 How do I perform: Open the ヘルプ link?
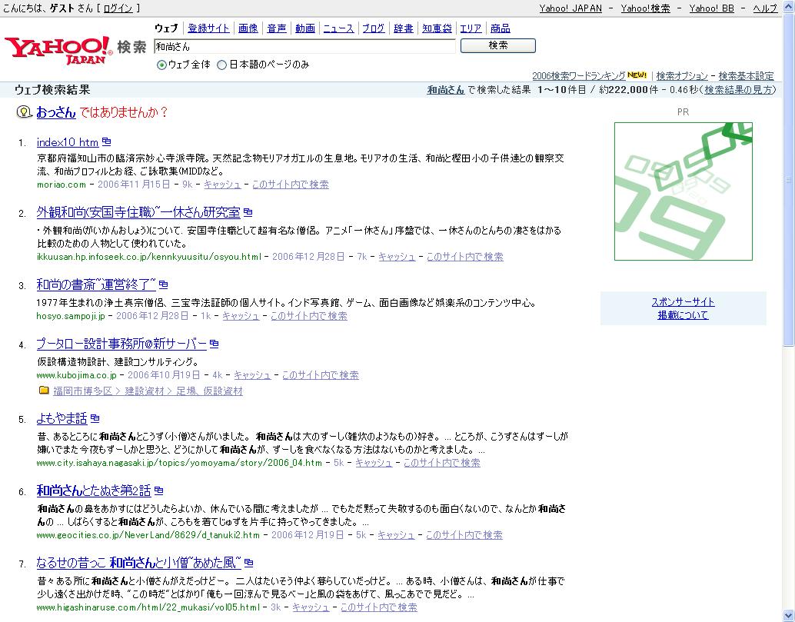[765, 8]
